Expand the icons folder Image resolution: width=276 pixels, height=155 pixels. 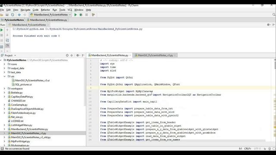(x=4, y=64)
